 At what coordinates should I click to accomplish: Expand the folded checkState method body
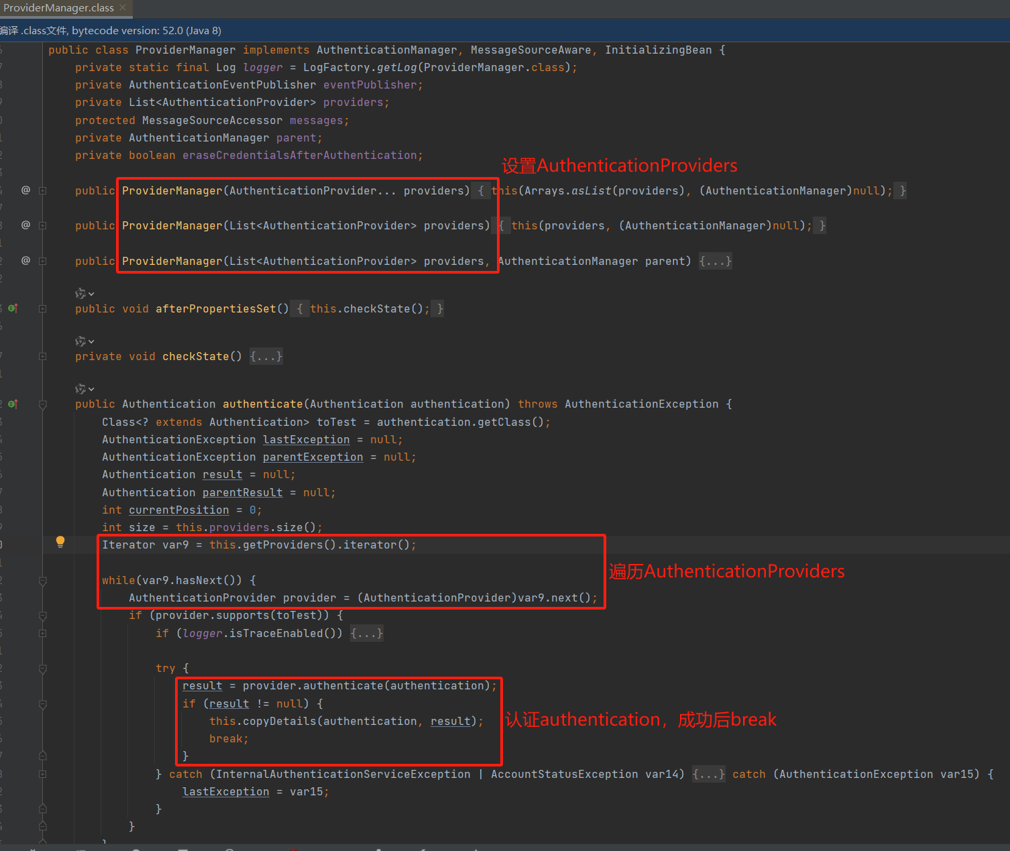(x=266, y=357)
